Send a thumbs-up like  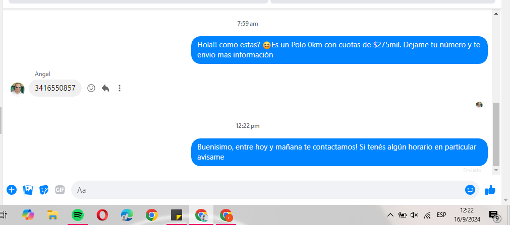[x=490, y=190]
